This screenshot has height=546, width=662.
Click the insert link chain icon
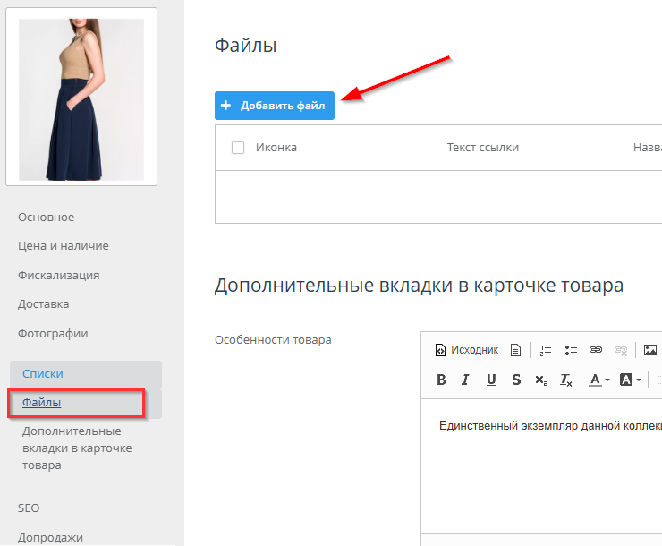coord(596,350)
